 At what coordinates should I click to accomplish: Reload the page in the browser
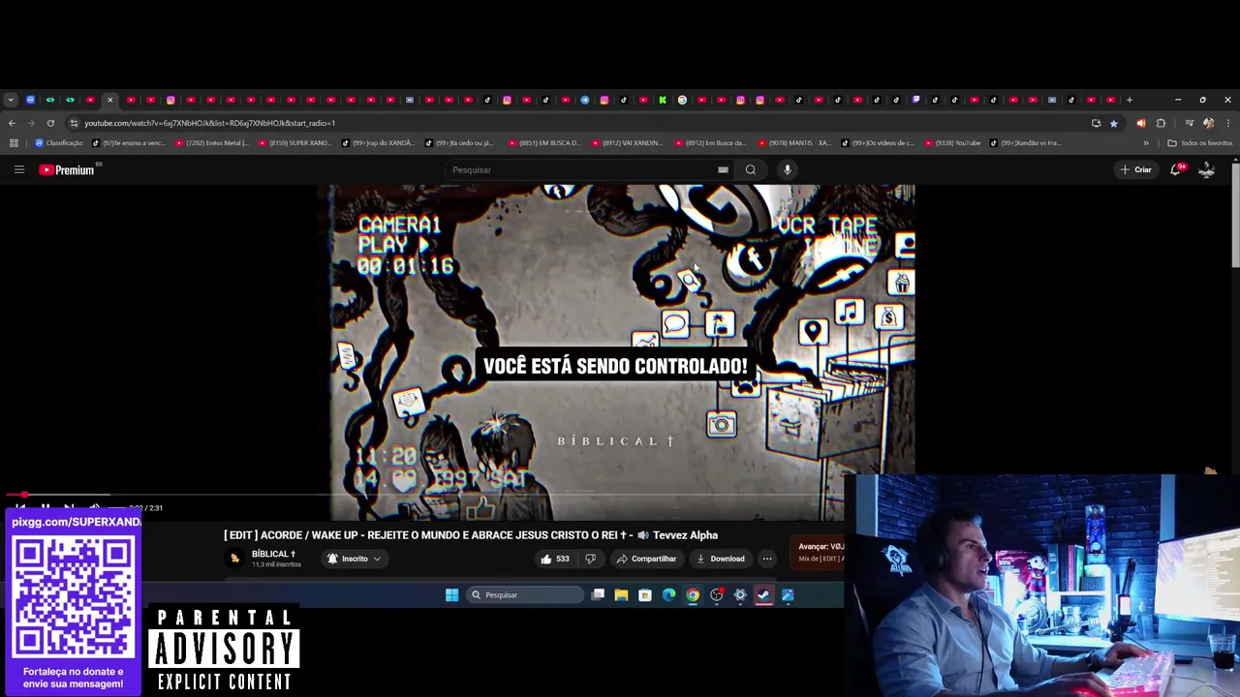pos(50,123)
